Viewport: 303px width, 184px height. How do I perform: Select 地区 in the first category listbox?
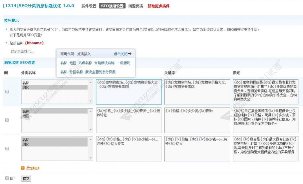tap(26, 87)
